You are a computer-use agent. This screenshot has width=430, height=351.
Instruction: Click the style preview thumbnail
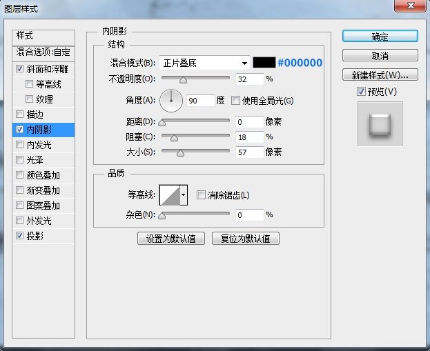pyautogui.click(x=380, y=124)
